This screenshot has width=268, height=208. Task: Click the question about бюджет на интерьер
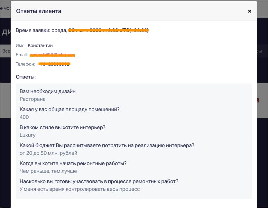tap(107, 145)
